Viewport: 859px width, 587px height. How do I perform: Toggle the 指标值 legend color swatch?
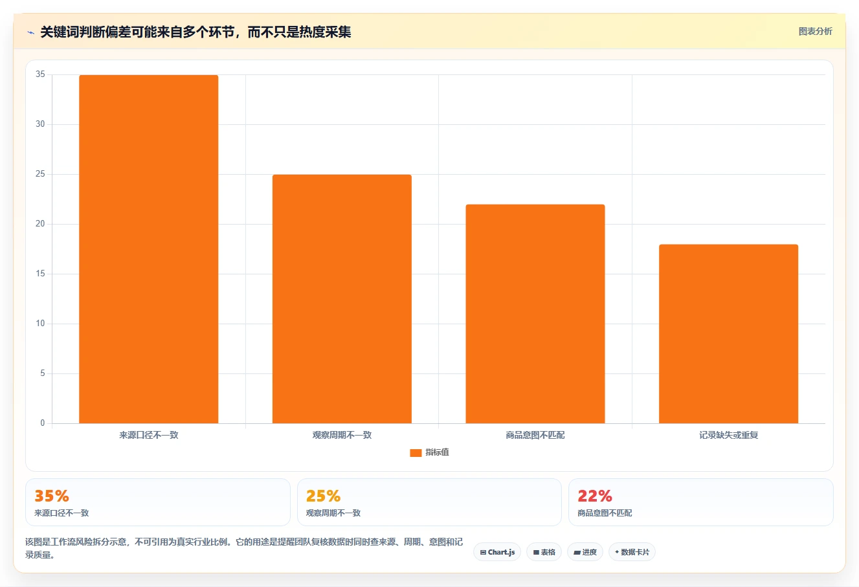(x=416, y=453)
